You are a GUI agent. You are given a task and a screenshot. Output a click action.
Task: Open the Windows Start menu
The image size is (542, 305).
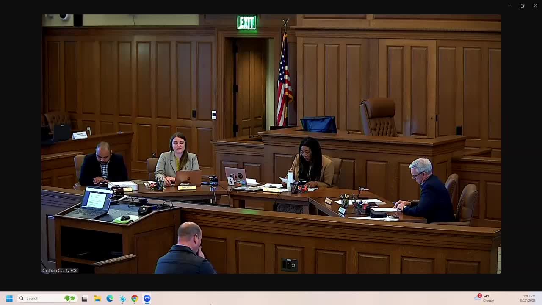9,298
